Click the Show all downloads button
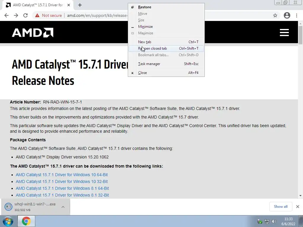This screenshot has height=227, width=303. 281,207
